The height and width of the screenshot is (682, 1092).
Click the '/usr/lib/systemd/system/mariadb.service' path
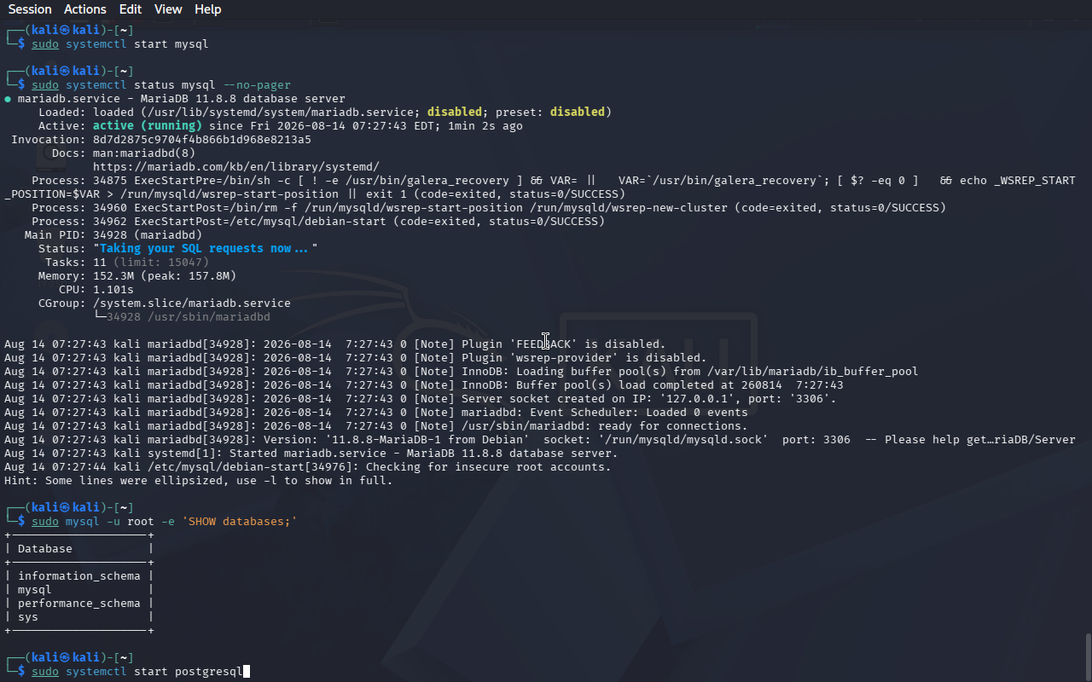[x=281, y=113]
